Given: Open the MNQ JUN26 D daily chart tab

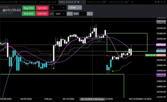Looking at the screenshot, I should click(9, 2).
